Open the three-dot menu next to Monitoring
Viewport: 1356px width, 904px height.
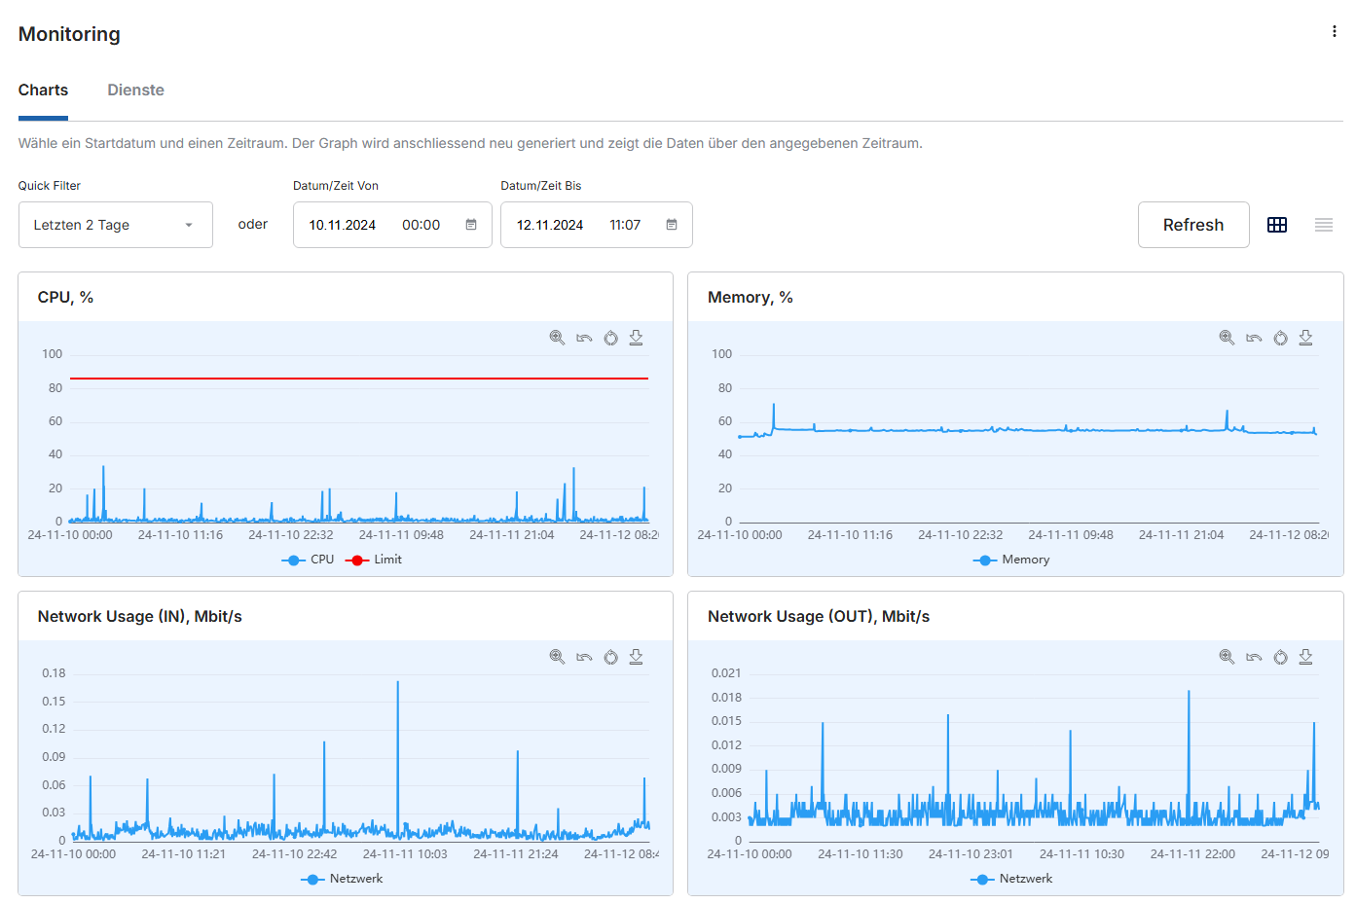point(1334,32)
